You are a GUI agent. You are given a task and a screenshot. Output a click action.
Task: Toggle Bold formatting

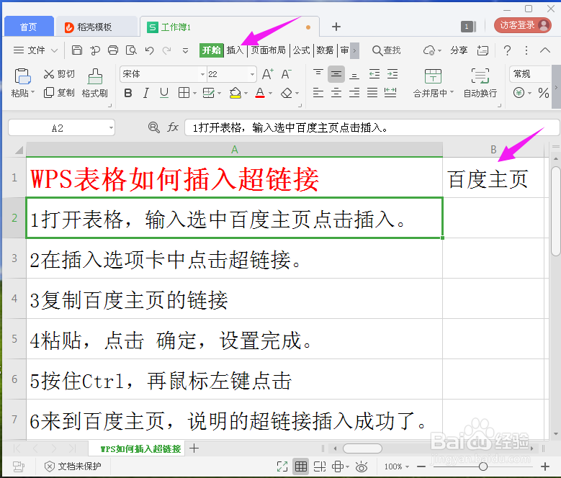coord(127,94)
